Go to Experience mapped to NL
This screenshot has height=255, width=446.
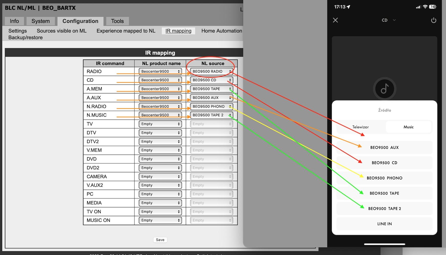(x=126, y=31)
